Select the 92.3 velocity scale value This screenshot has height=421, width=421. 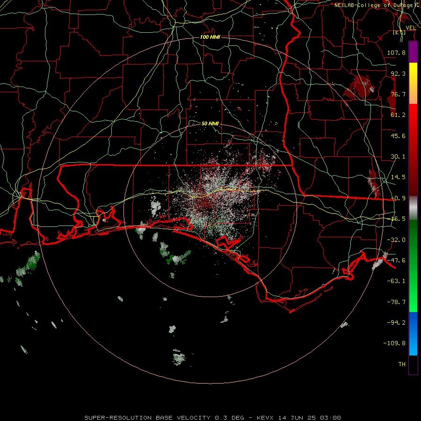pos(398,73)
